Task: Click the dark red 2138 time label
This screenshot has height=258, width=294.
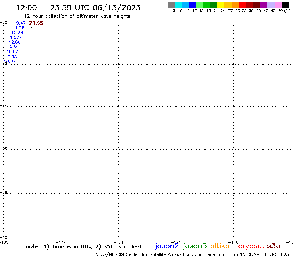Action: tap(36, 23)
